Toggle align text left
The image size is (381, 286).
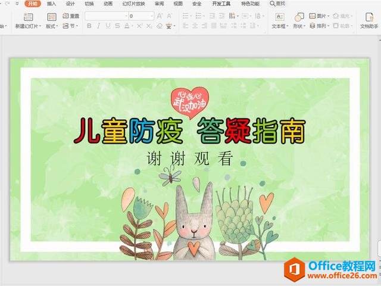pyautogui.click(x=185, y=26)
